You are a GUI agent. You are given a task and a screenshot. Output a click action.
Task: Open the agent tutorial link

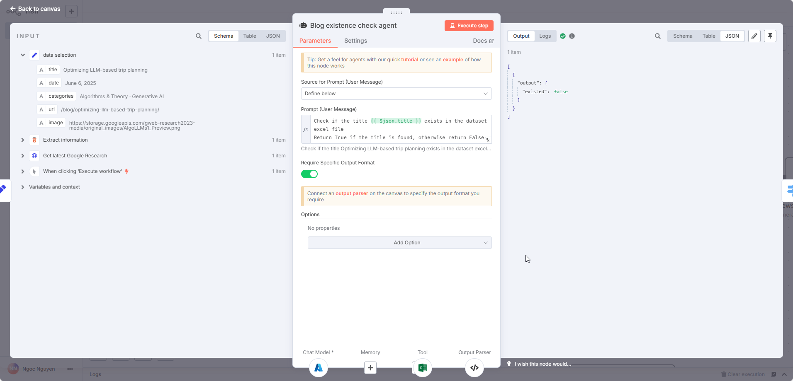tap(409, 59)
